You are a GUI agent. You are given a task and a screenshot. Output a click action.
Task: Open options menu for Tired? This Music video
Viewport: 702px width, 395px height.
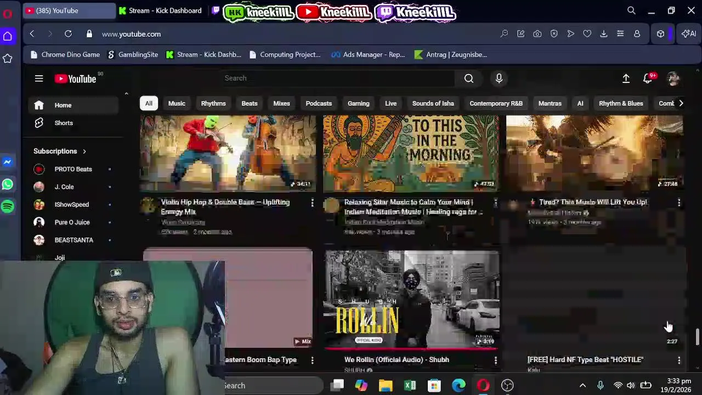679,203
